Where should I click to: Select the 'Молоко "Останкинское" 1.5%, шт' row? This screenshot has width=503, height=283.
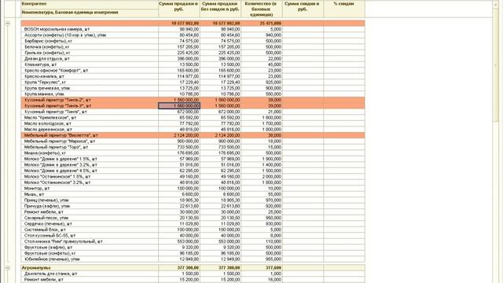193,176
